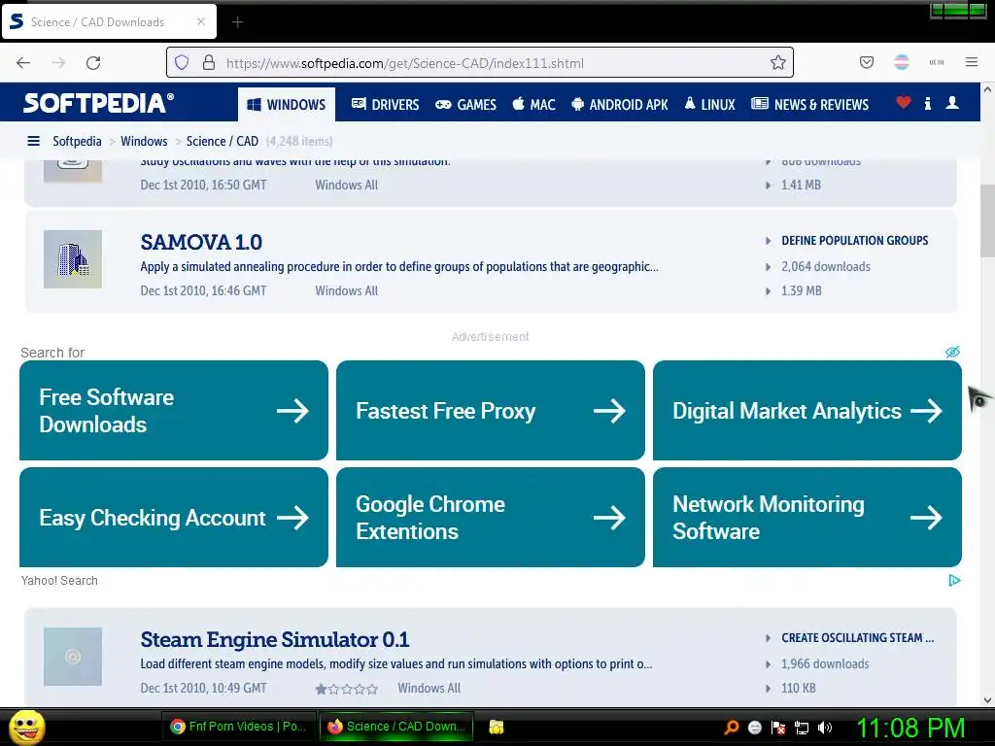Click Easy Checking Account ad button
Image resolution: width=995 pixels, height=746 pixels.
[x=174, y=518]
